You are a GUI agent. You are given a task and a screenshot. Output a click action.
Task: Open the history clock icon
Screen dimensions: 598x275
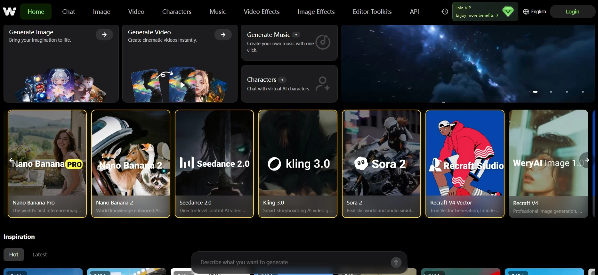445,12
